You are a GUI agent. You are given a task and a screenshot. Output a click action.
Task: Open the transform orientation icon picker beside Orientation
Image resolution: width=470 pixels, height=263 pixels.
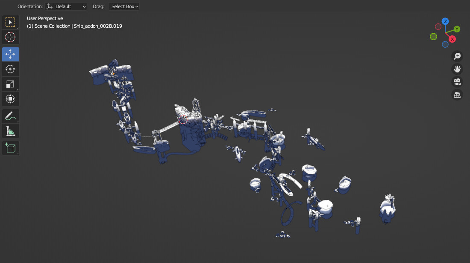49,6
